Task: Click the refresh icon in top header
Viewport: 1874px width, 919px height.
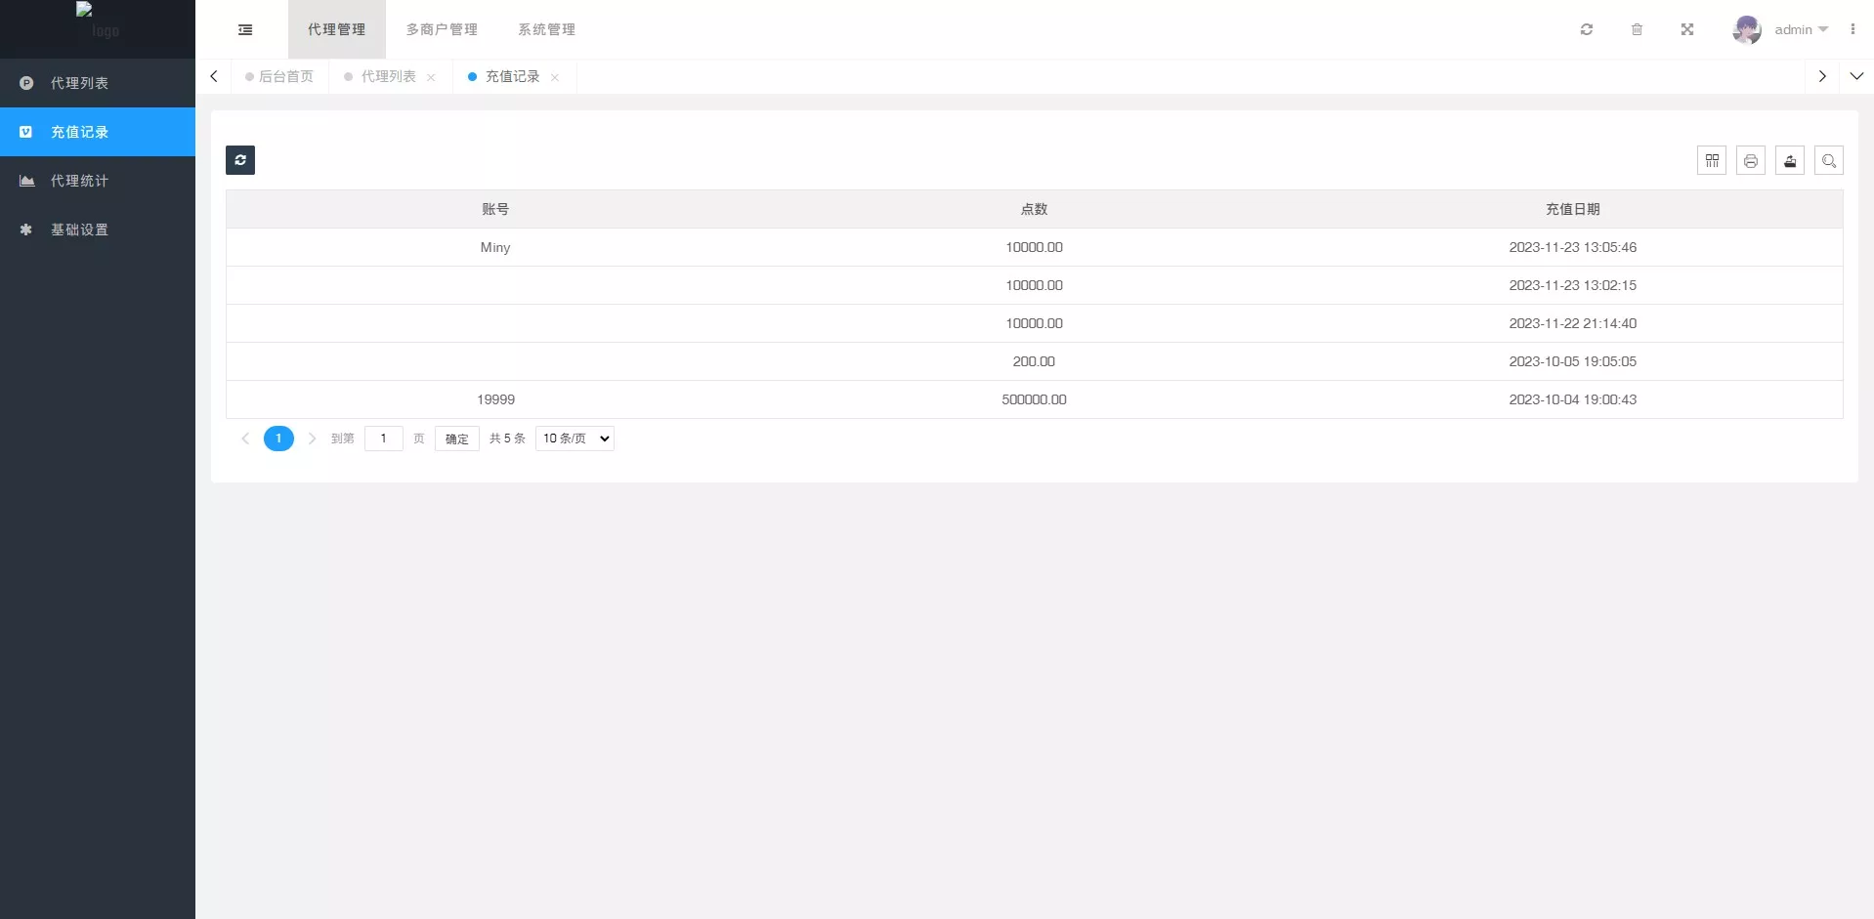Action: (1587, 29)
